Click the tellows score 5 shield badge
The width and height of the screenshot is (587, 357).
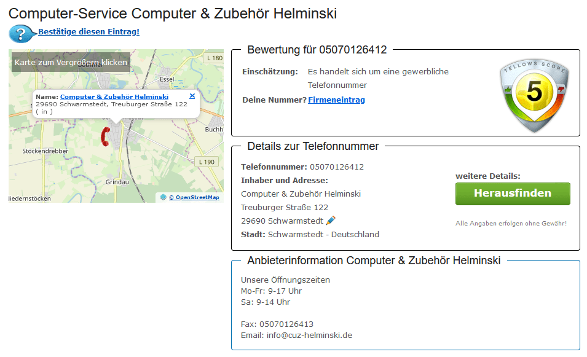click(x=534, y=95)
